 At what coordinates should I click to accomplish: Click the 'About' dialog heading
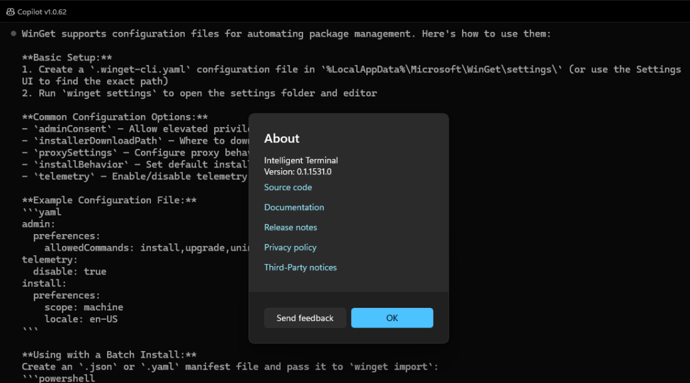click(282, 139)
